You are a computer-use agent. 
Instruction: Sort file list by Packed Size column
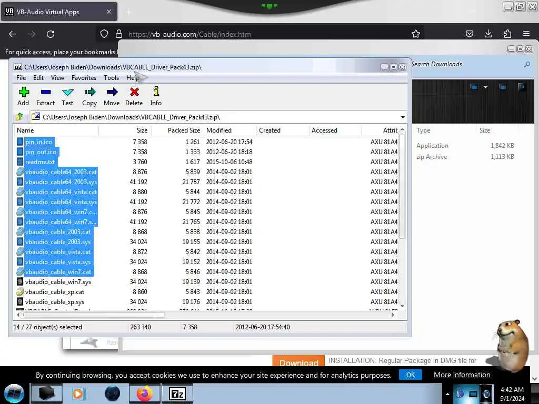[x=178, y=130]
